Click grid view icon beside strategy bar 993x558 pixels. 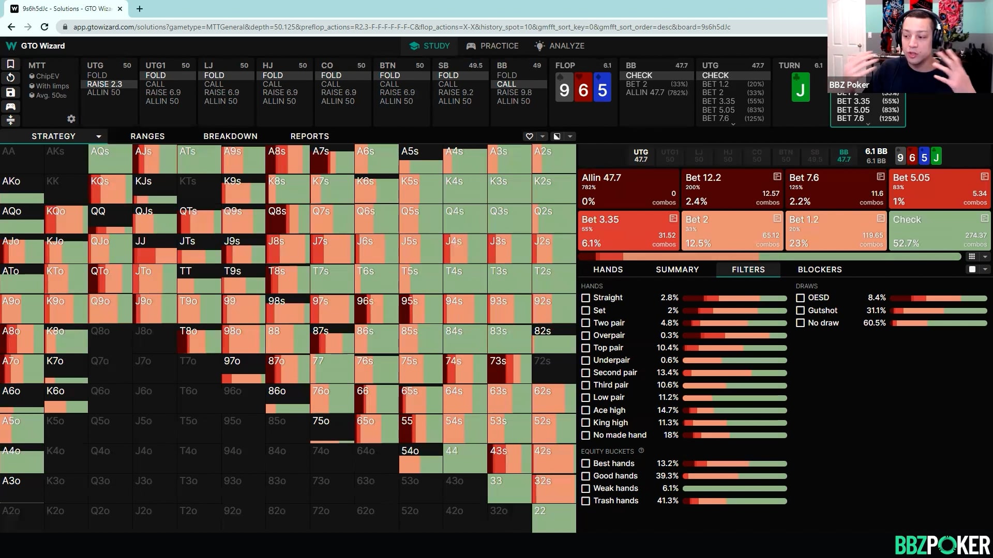(972, 257)
